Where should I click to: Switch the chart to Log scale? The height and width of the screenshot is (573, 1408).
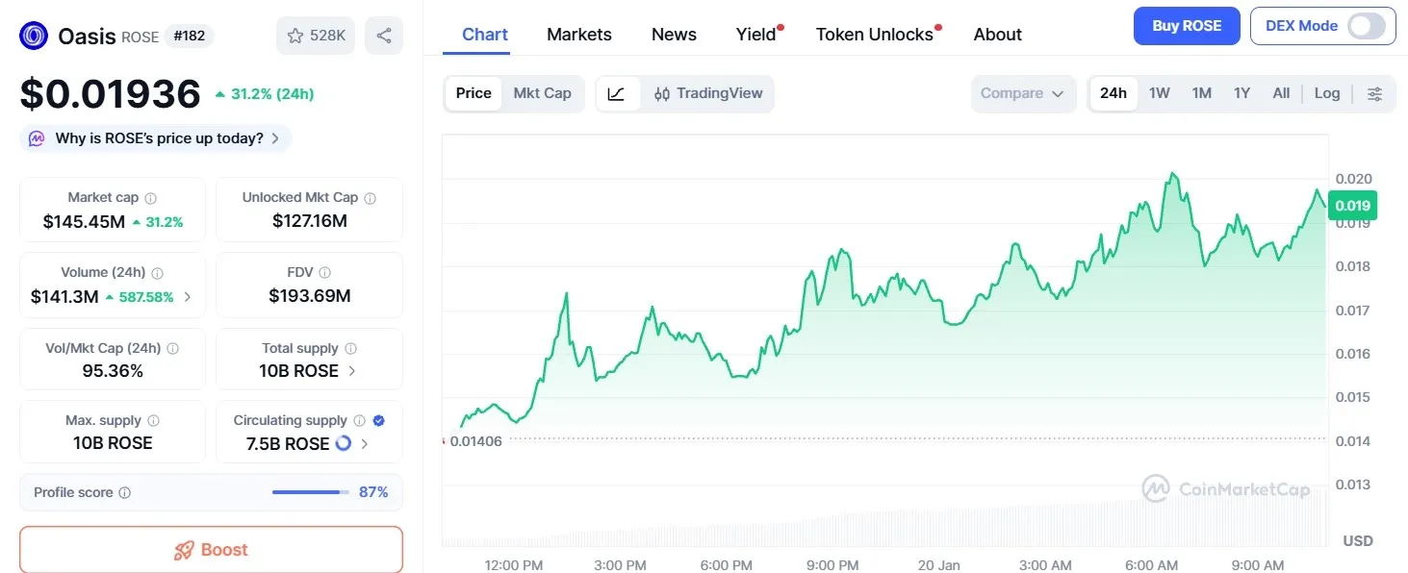[x=1326, y=93]
